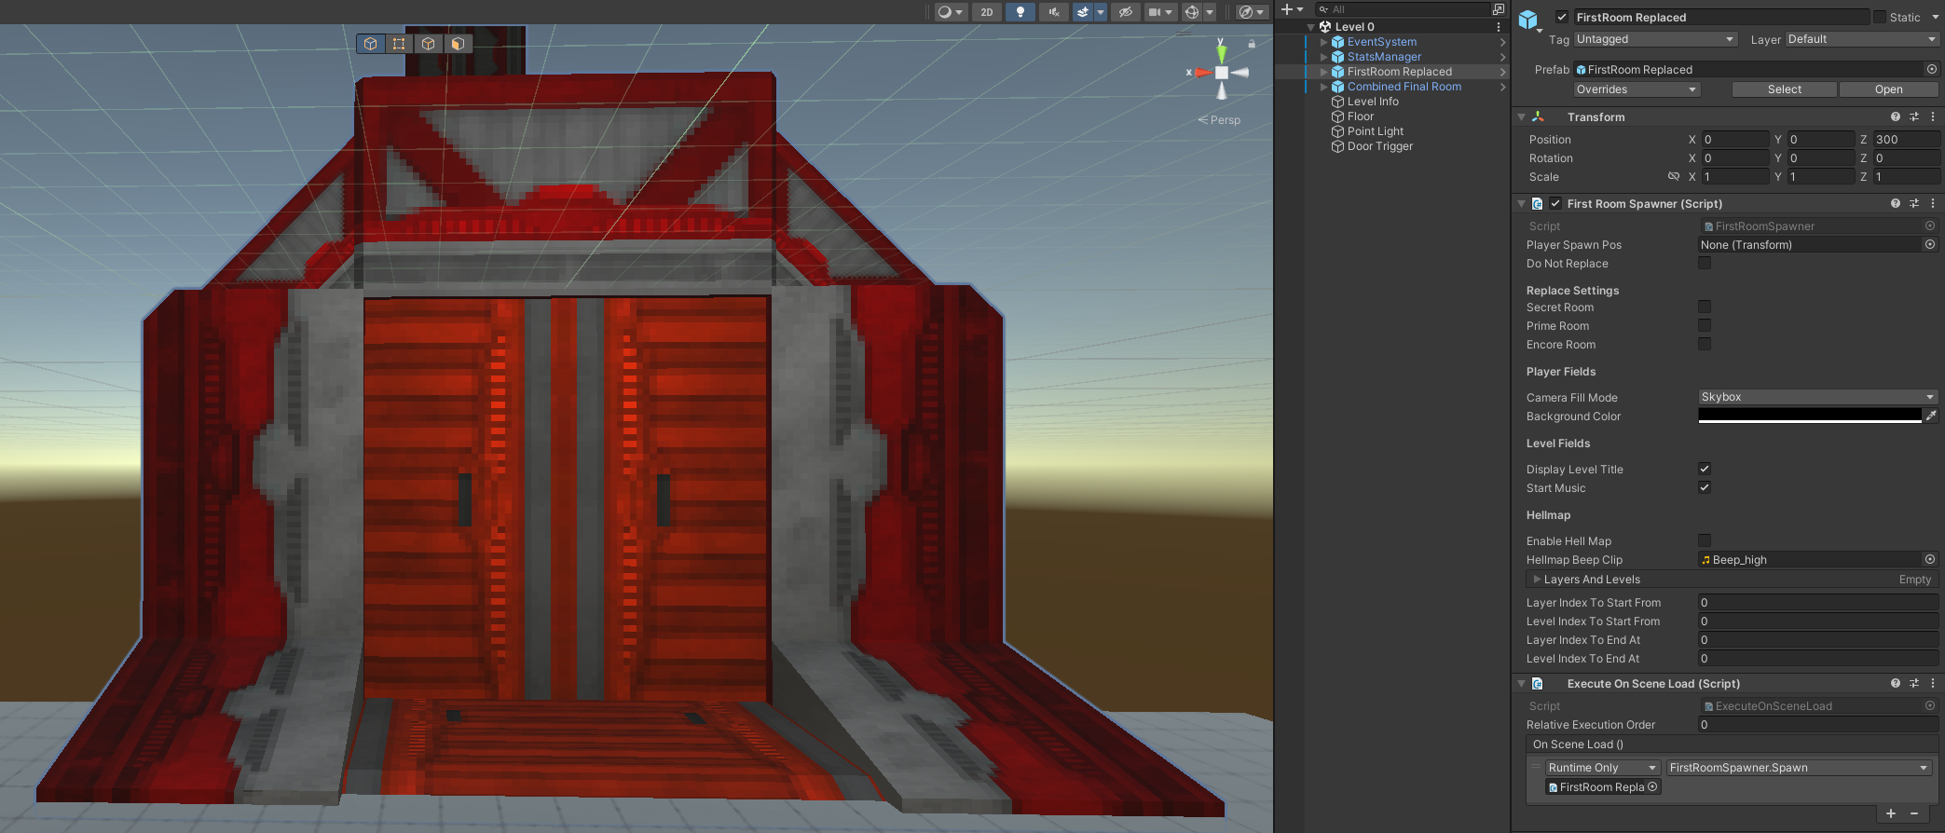
Task: Select Door Trigger in the Hierarchy
Action: point(1379,146)
